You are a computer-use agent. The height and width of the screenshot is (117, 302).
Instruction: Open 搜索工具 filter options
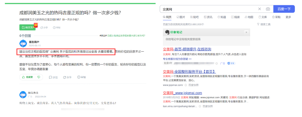coord(264,24)
